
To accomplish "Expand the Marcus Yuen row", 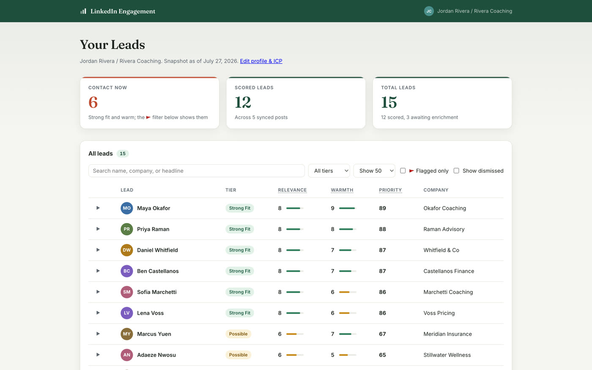I will (x=98, y=334).
